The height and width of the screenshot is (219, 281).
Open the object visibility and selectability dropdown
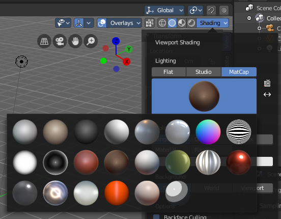click(63, 23)
